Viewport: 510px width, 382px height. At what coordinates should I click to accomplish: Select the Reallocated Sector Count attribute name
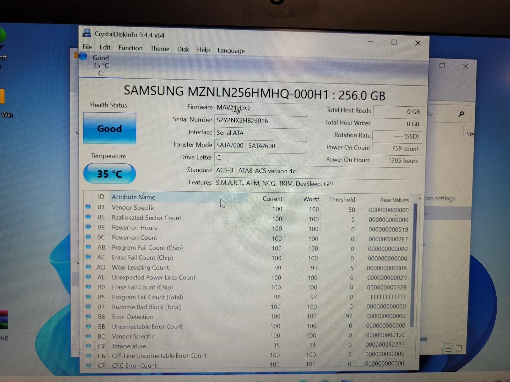point(146,218)
